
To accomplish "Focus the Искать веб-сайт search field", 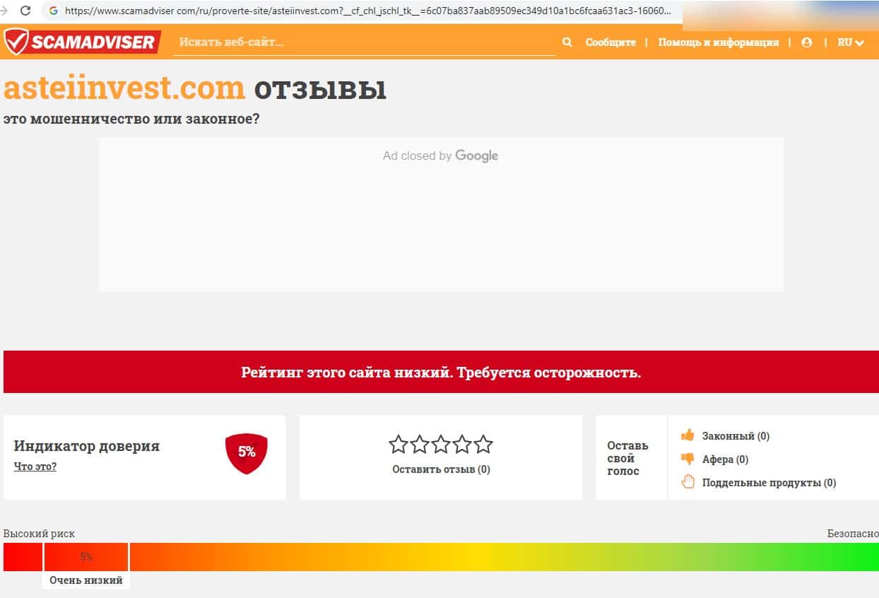I will 365,42.
